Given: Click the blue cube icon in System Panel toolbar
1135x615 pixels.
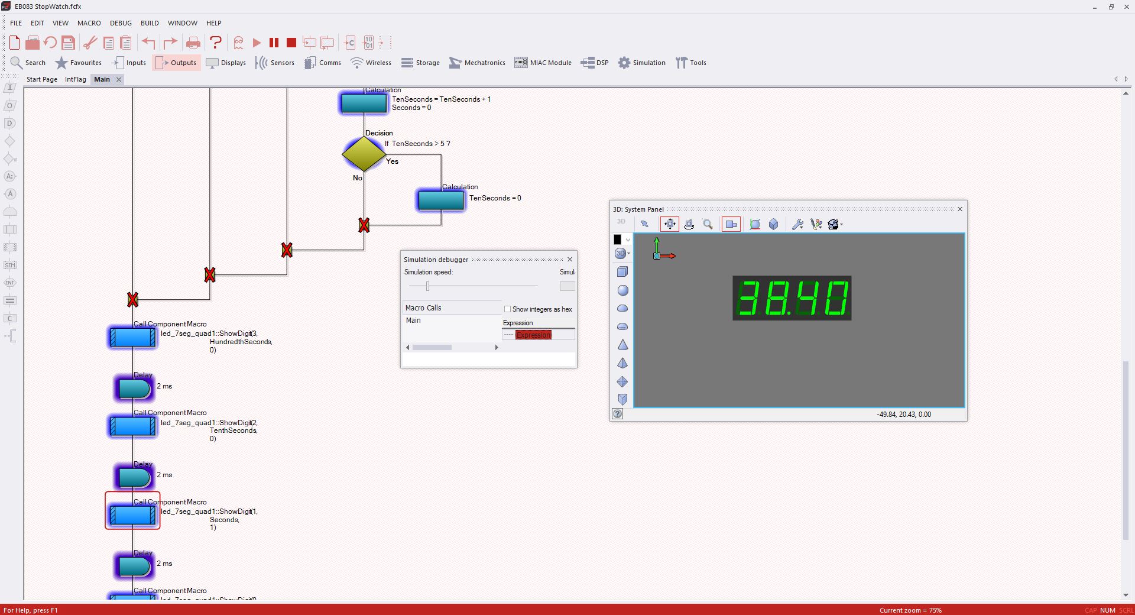Looking at the screenshot, I should pos(773,224).
